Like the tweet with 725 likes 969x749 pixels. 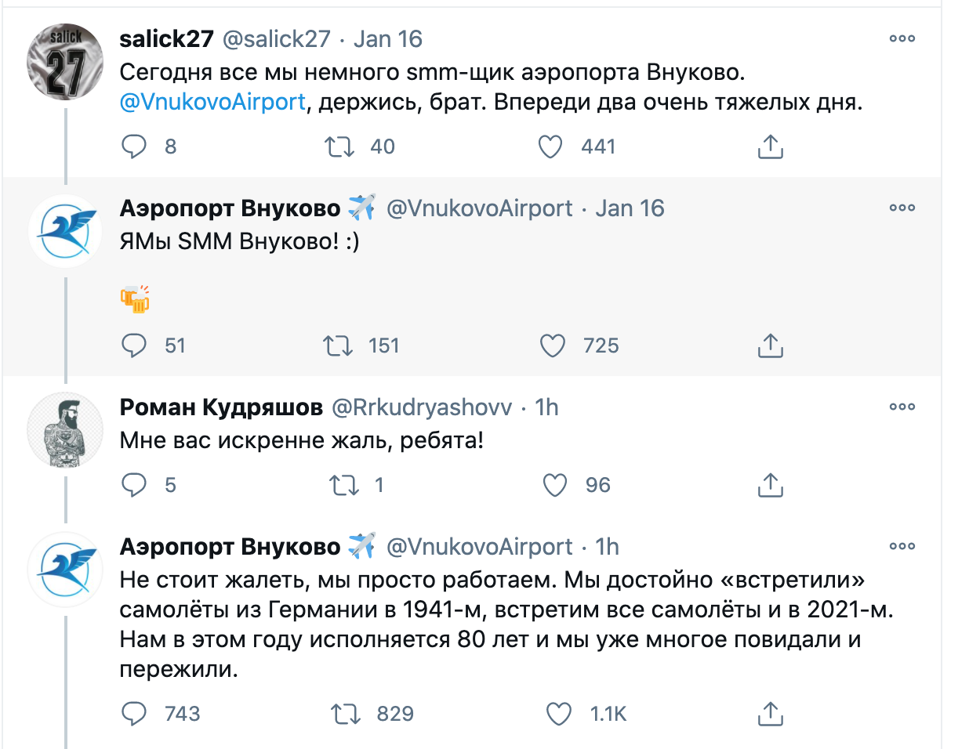click(x=553, y=346)
